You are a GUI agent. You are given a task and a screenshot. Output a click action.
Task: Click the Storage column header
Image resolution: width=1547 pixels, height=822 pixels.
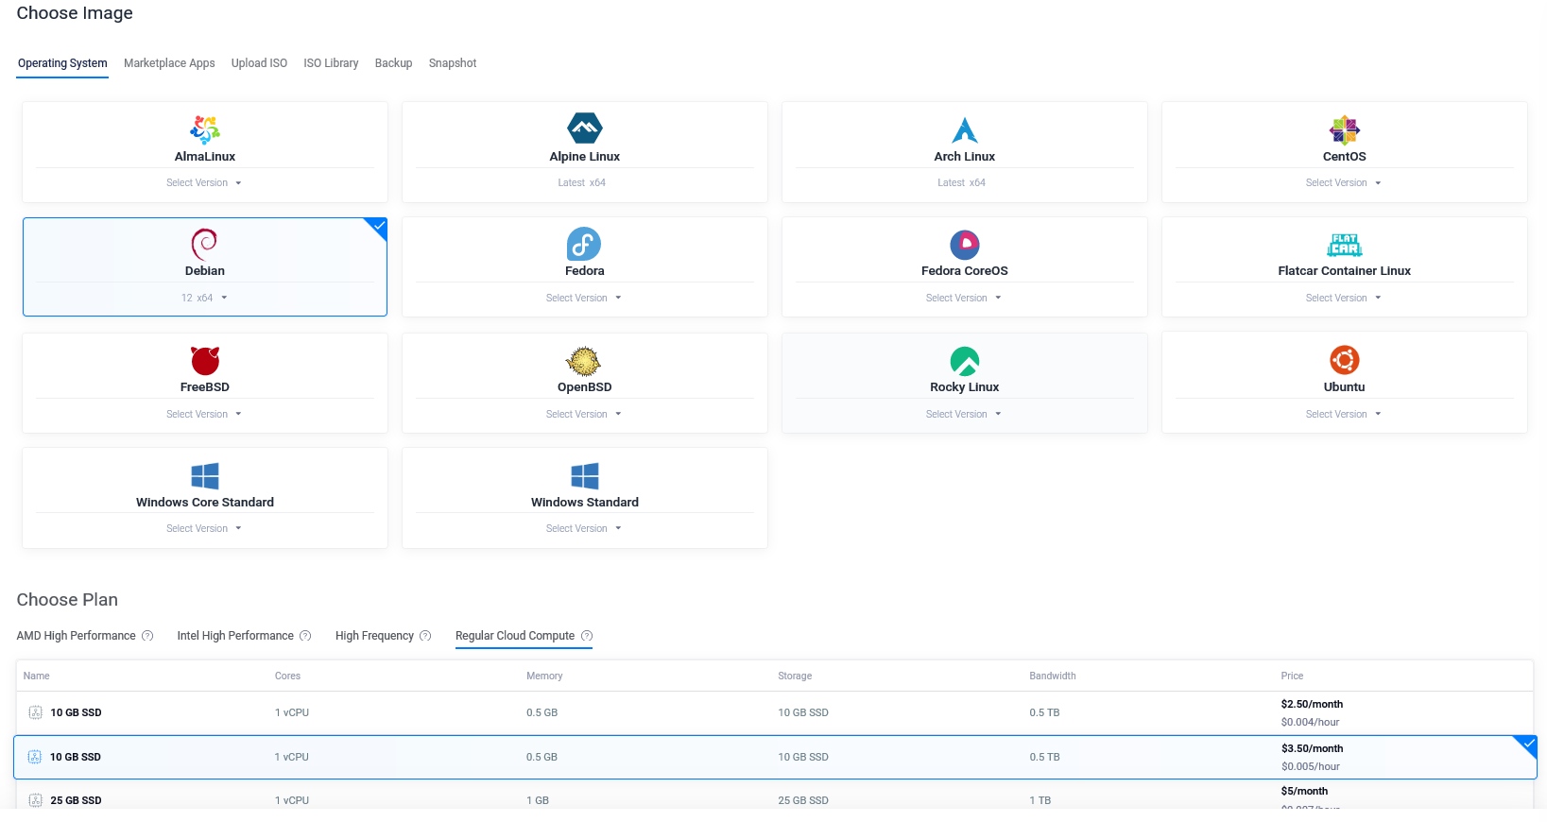point(795,676)
